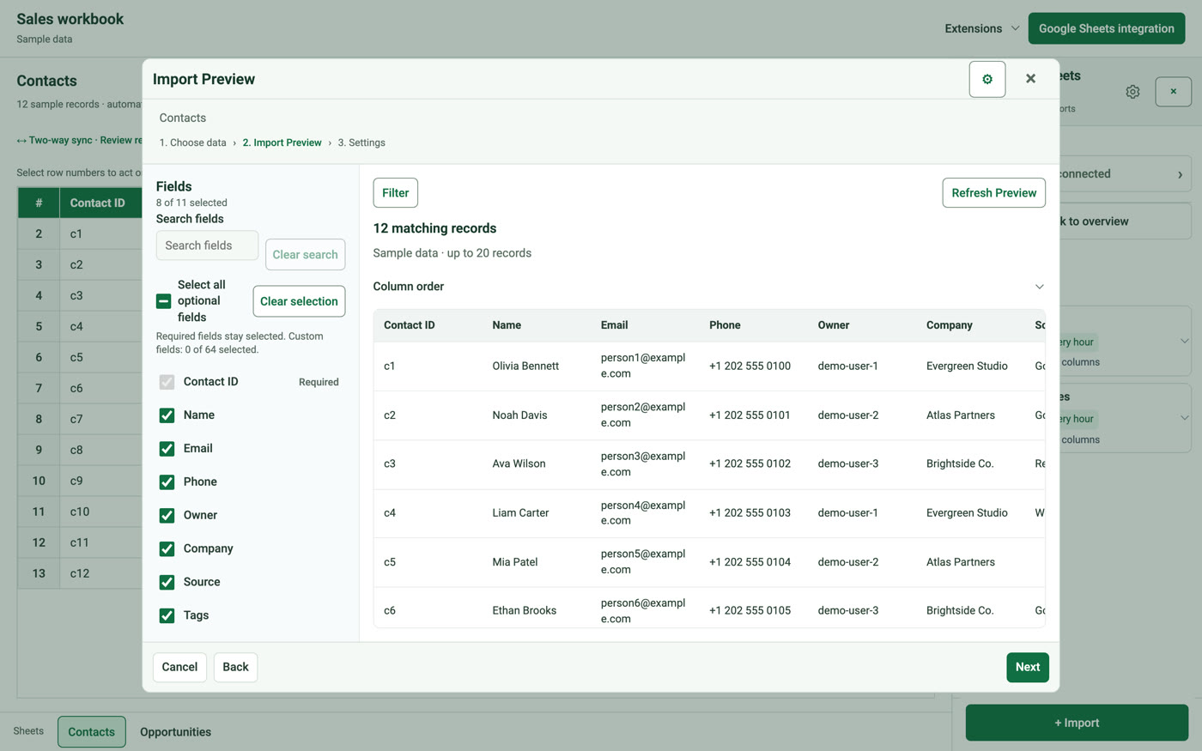Proceed with the Next button

coord(1028,667)
